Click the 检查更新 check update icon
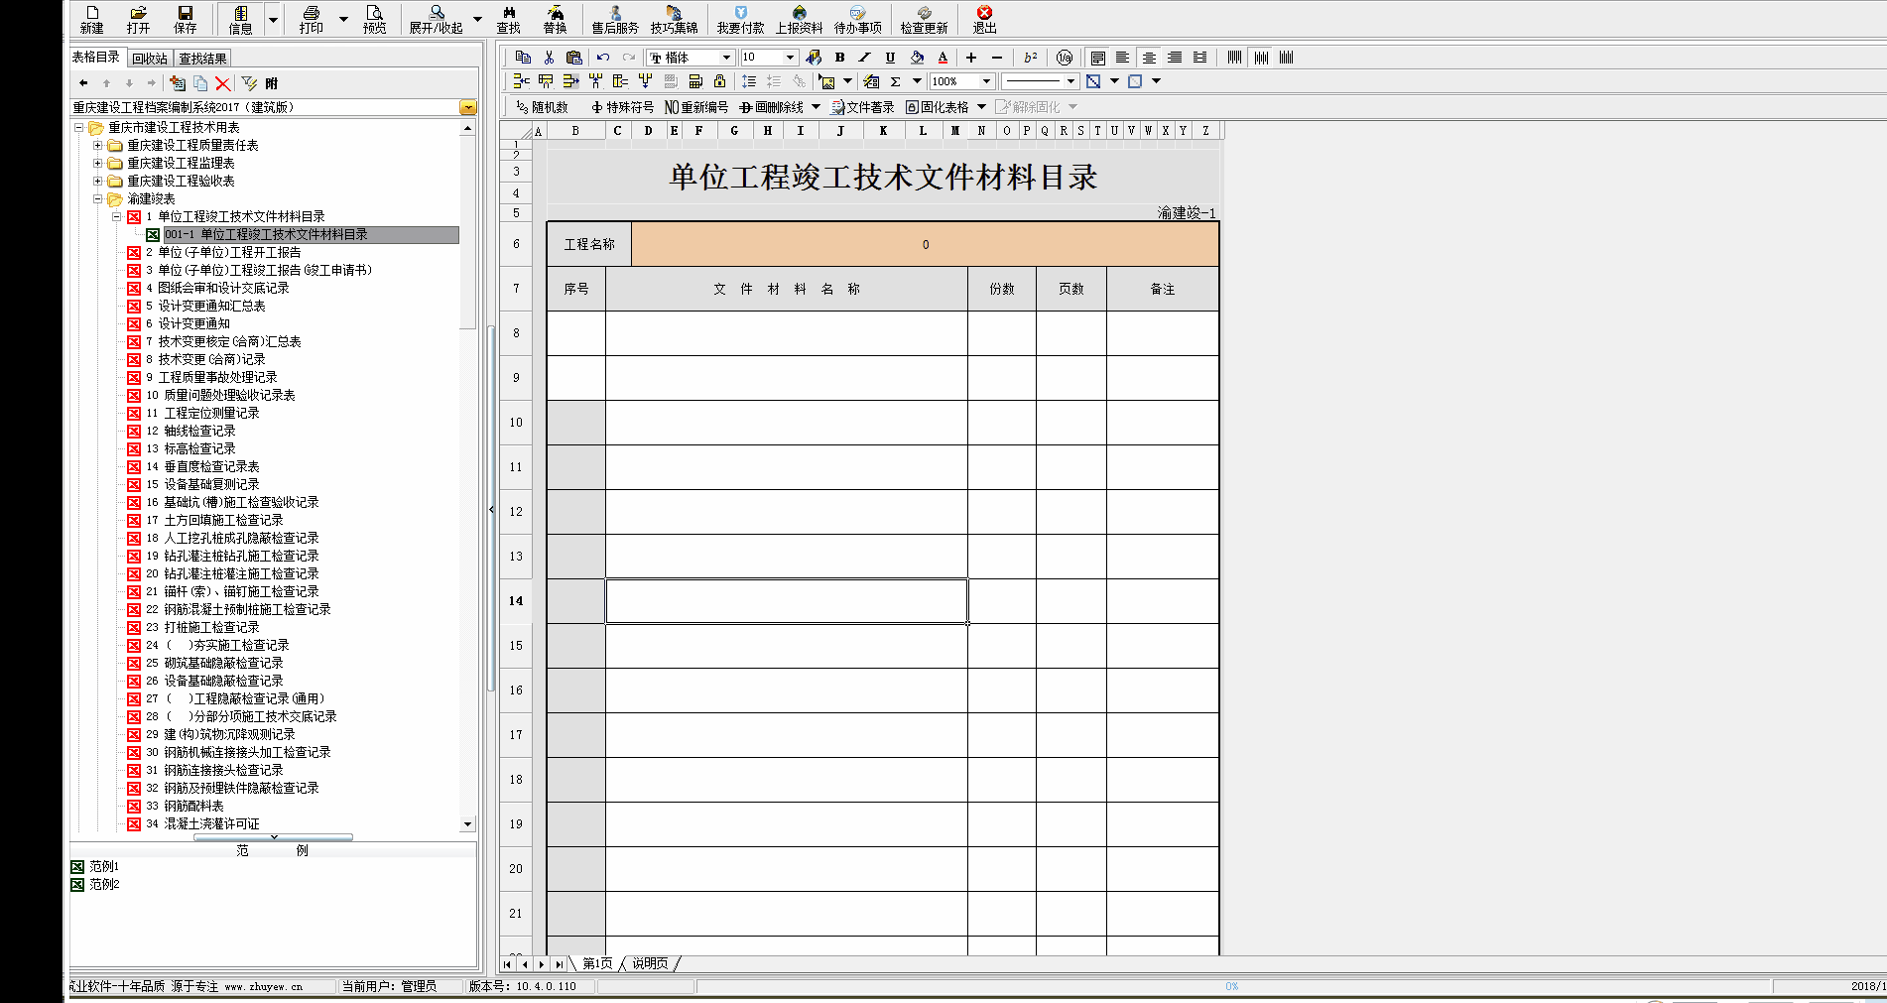Screen dimensions: 1887x1003 [924, 19]
